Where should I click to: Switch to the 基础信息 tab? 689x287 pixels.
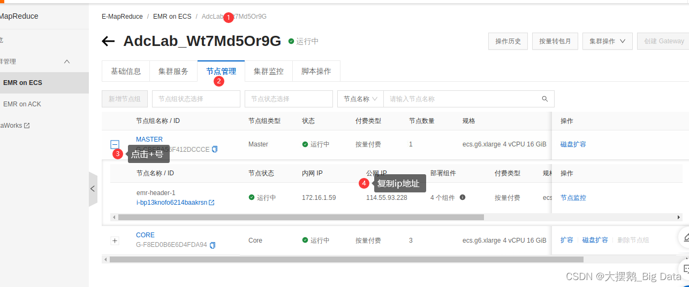click(126, 71)
